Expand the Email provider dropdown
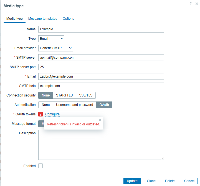This screenshot has height=186, width=200. tap(55, 48)
